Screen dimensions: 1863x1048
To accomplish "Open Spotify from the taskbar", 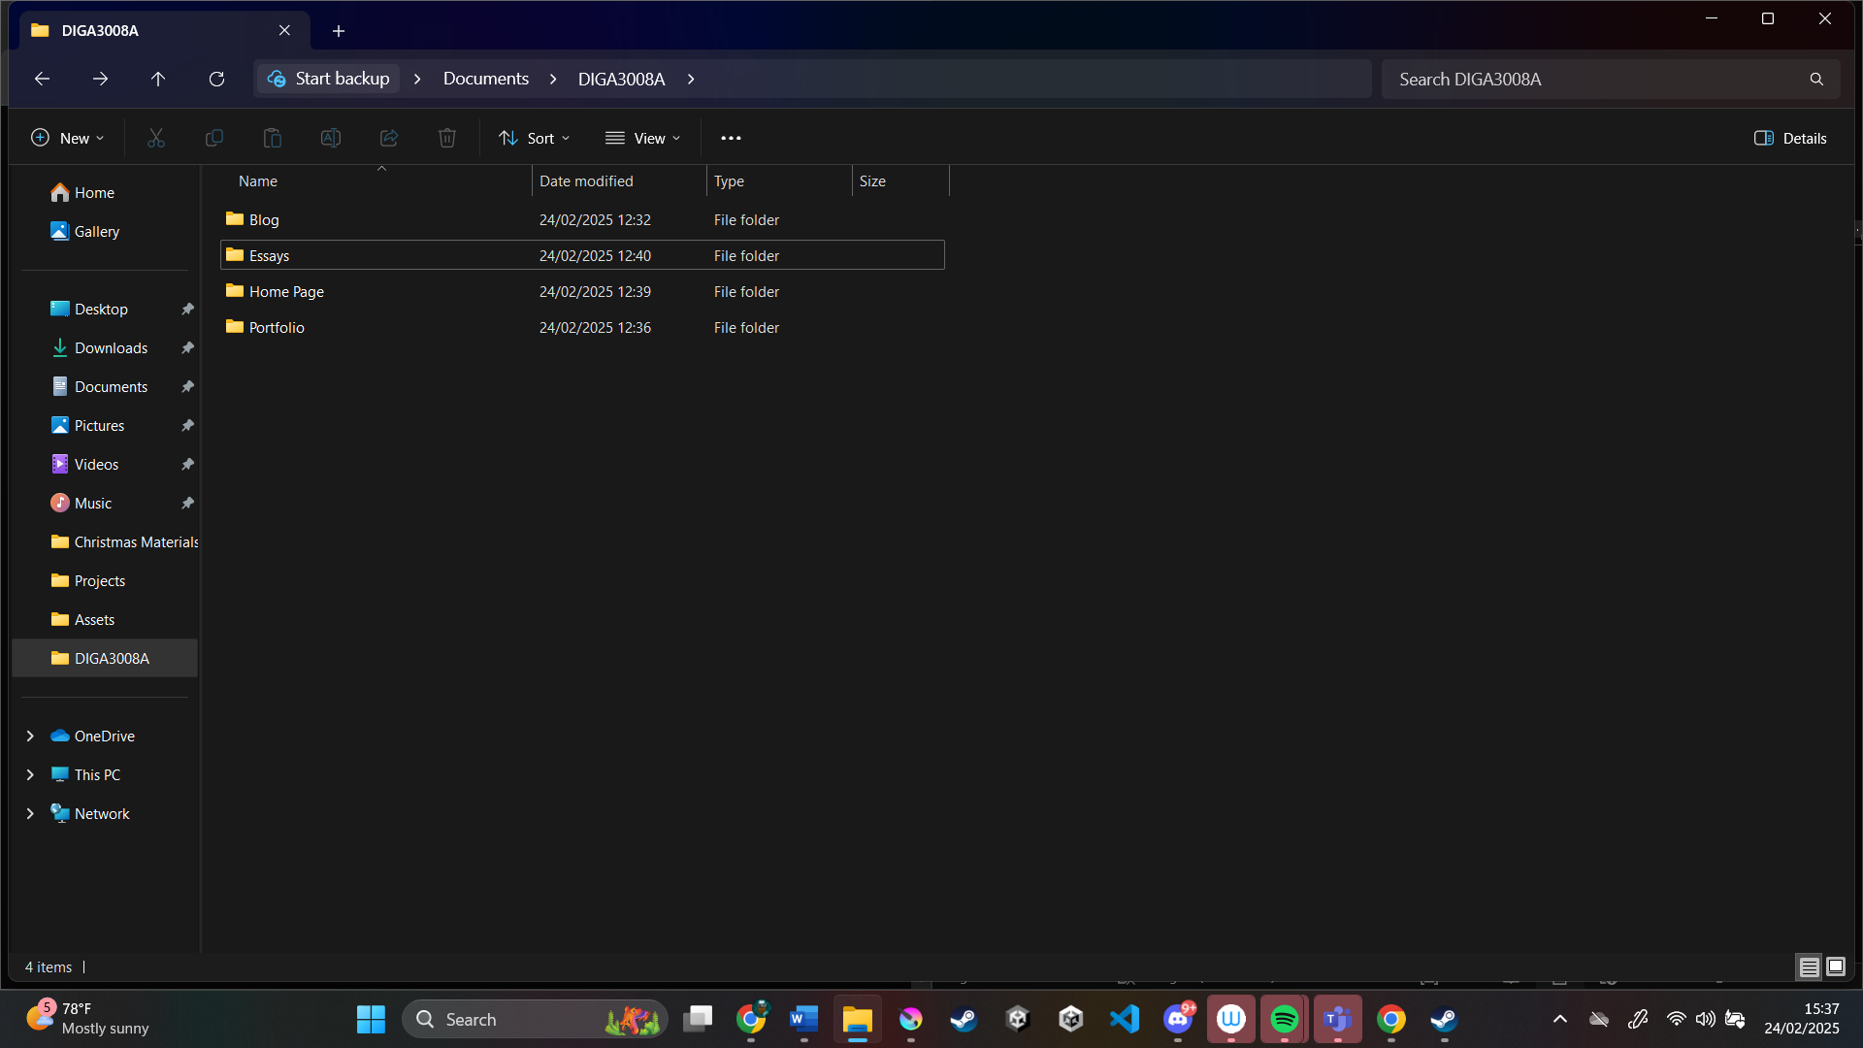I will point(1284,1019).
